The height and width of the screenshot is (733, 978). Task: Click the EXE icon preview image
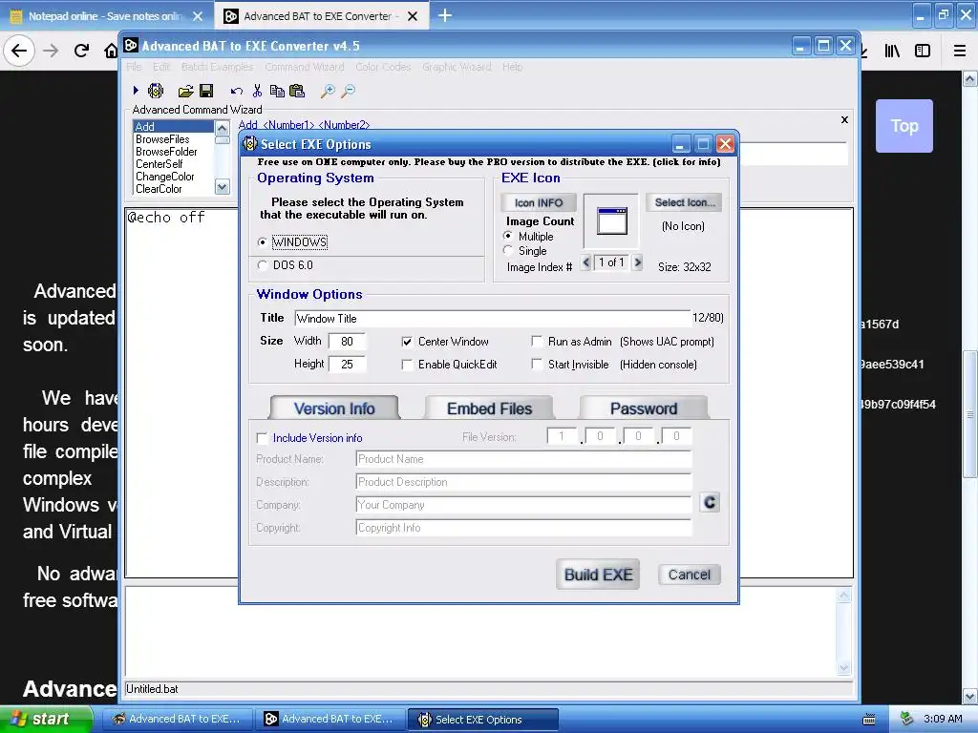click(x=611, y=221)
